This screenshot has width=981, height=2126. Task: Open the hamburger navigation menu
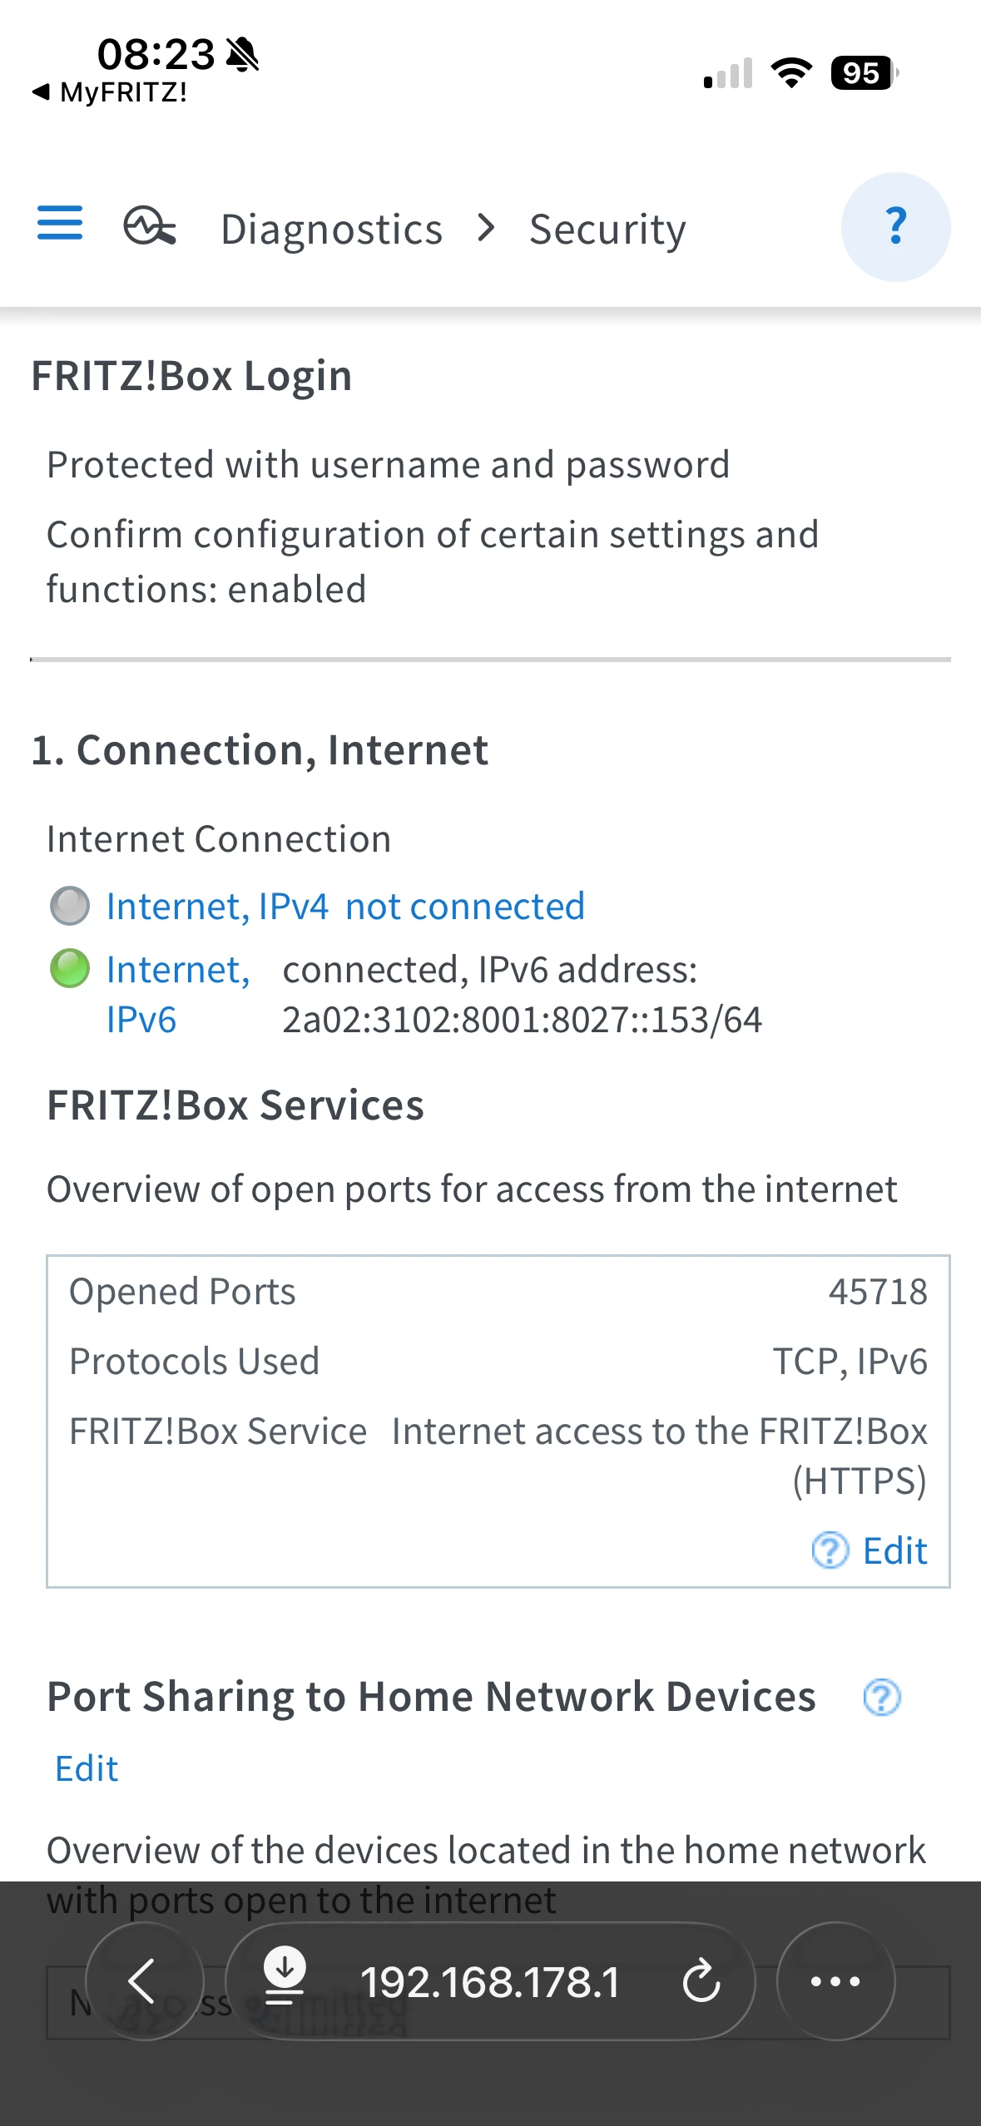pyautogui.click(x=60, y=224)
